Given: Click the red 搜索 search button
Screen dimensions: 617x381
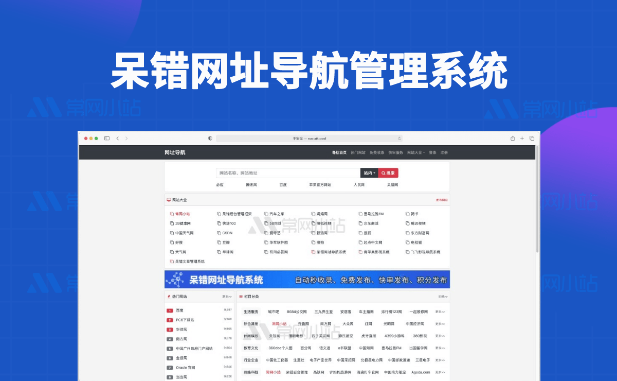Looking at the screenshot, I should pyautogui.click(x=388, y=173).
